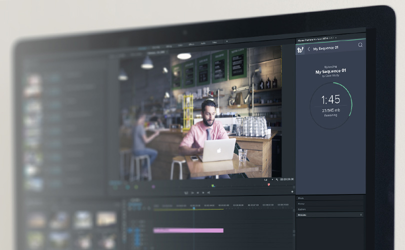Click the green marker on monitor ruler
Viewport: 405px width, 250px height.
213,185
